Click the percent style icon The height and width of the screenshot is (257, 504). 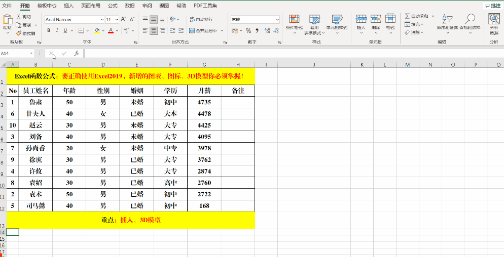point(248,31)
